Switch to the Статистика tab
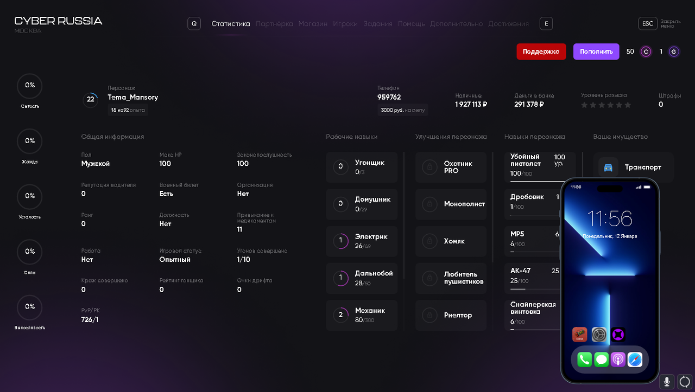This screenshot has height=392, width=695. [231, 24]
